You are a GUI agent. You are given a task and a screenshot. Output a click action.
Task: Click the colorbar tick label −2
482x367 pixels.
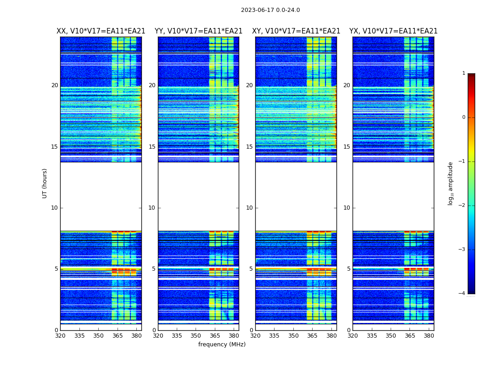coord(462,206)
